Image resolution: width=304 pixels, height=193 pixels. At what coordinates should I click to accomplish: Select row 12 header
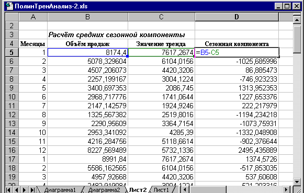click(x=12, y=115)
